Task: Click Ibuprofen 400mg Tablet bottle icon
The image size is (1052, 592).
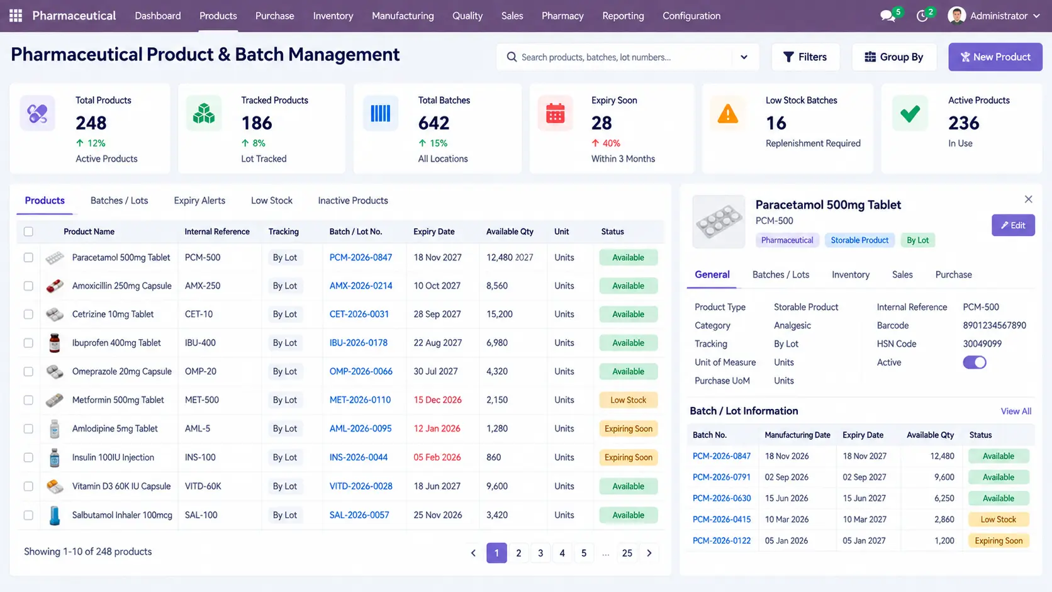Action: (55, 343)
